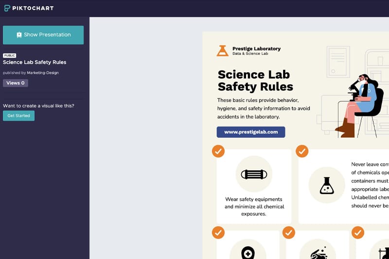Click the Show Presentation button
Image resolution: width=389 pixels, height=259 pixels.
tap(43, 35)
